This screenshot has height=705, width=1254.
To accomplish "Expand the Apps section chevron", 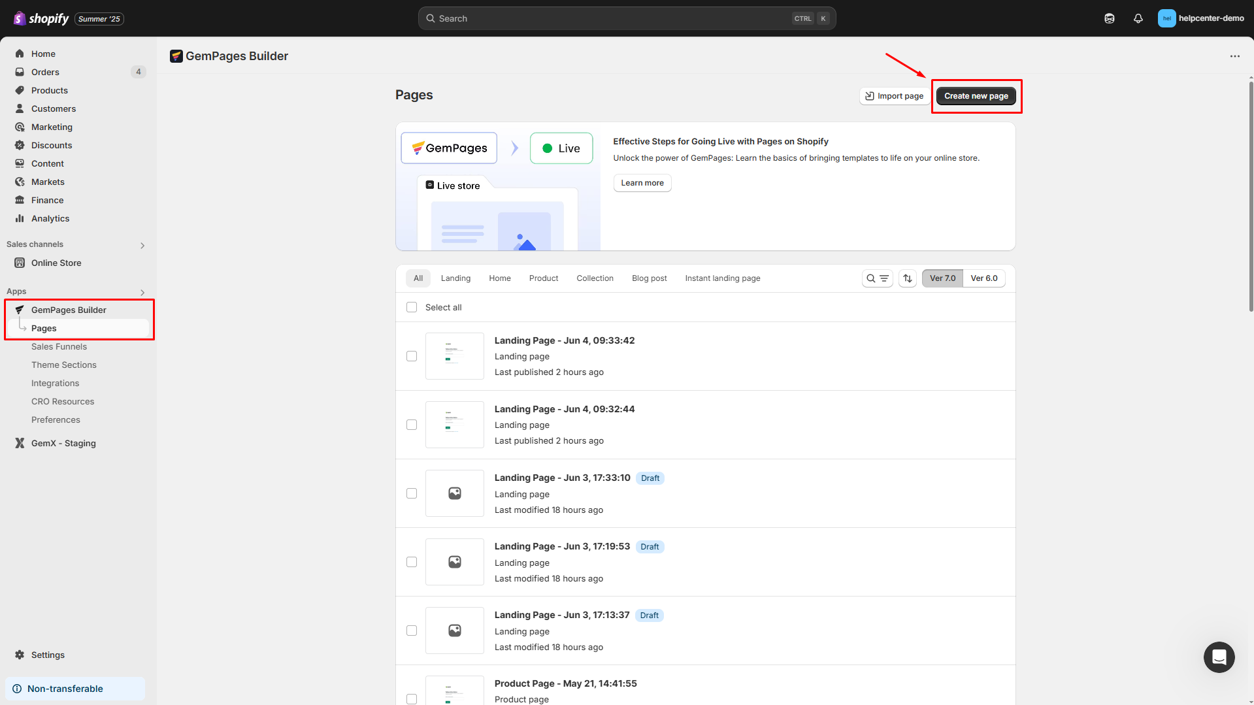I will [142, 292].
